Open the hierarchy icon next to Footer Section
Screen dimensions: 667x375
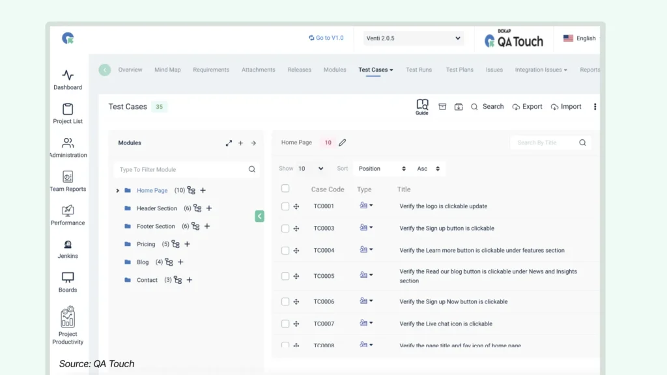tap(195, 226)
